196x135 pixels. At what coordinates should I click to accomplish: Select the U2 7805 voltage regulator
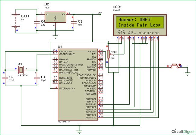pos(55,17)
